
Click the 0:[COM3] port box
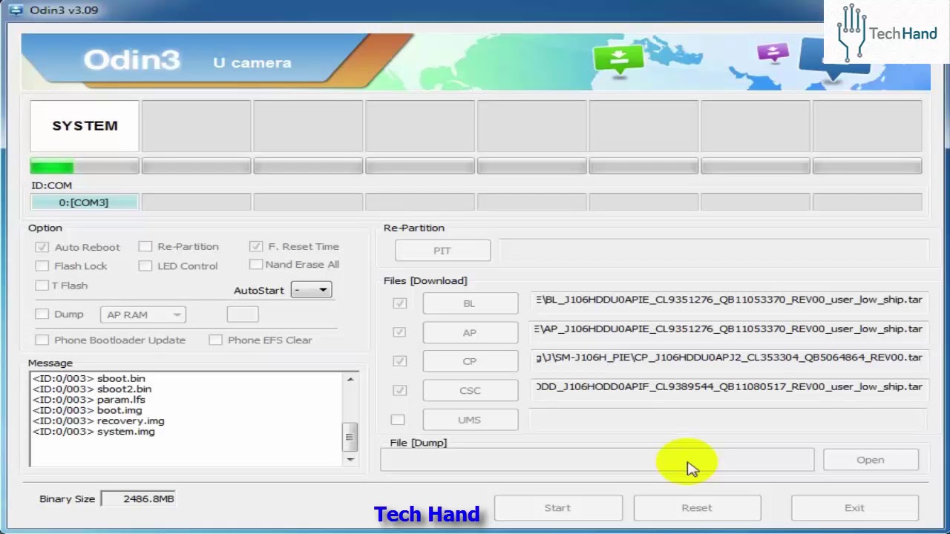click(84, 202)
